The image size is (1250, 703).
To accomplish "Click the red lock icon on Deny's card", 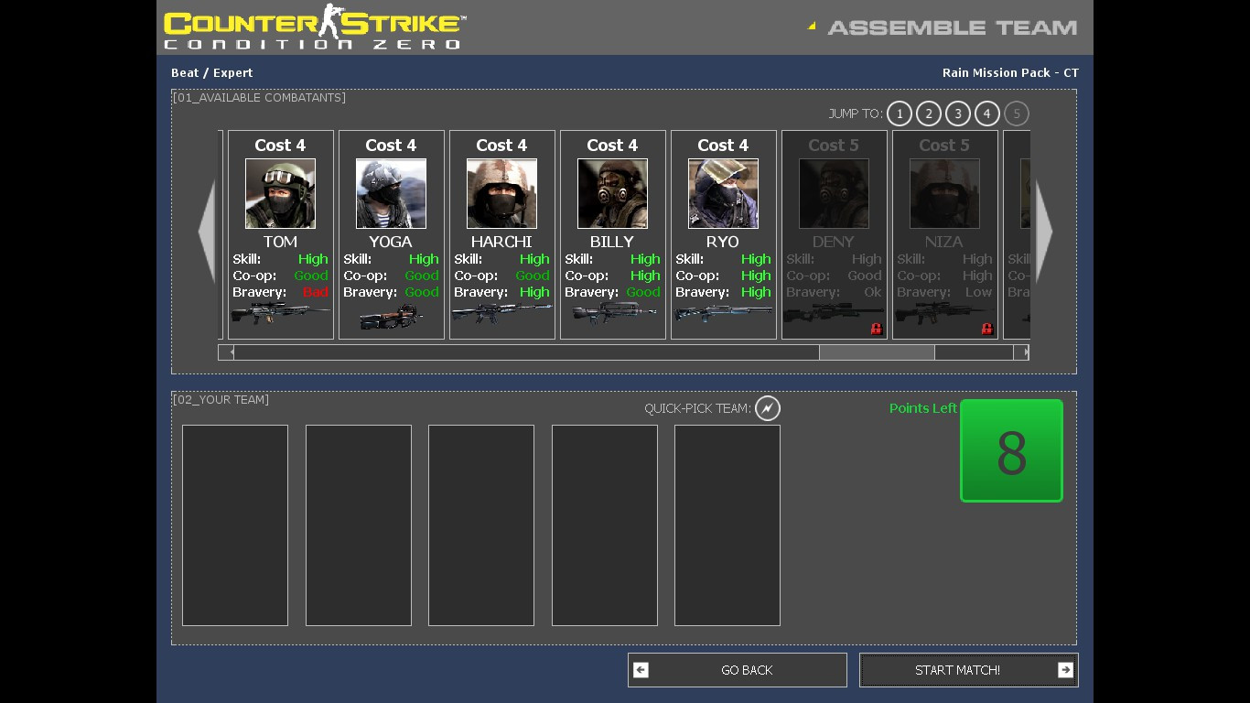I will click(877, 328).
